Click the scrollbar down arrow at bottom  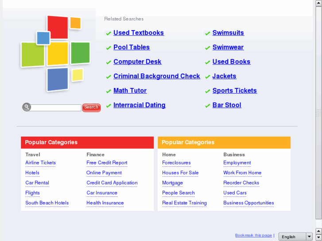(318, 237)
